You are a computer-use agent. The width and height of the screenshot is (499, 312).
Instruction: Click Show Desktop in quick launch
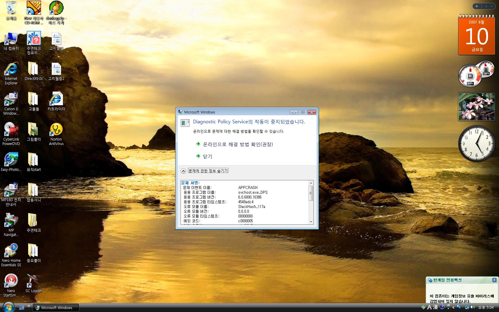(22, 308)
